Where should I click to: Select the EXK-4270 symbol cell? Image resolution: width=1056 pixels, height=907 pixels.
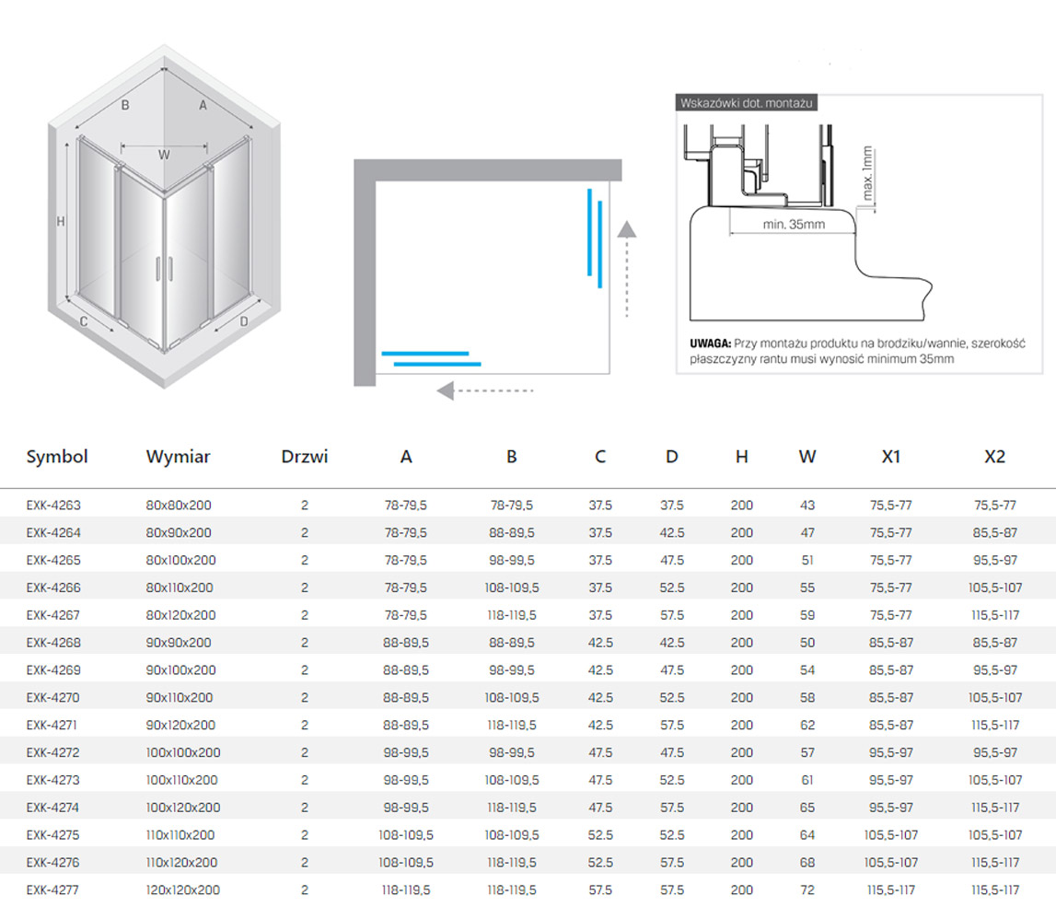pos(54,698)
